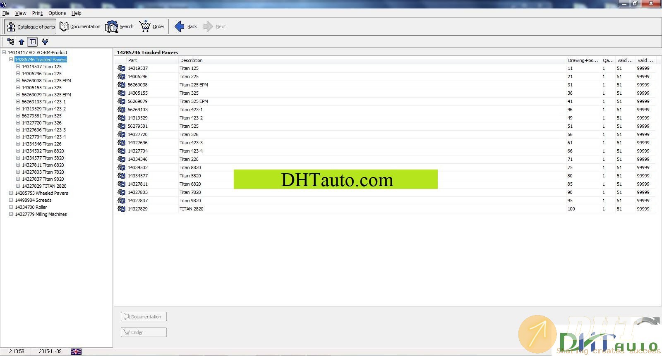
Task: Click the Drawing-Pos column header
Action: pyautogui.click(x=583, y=60)
